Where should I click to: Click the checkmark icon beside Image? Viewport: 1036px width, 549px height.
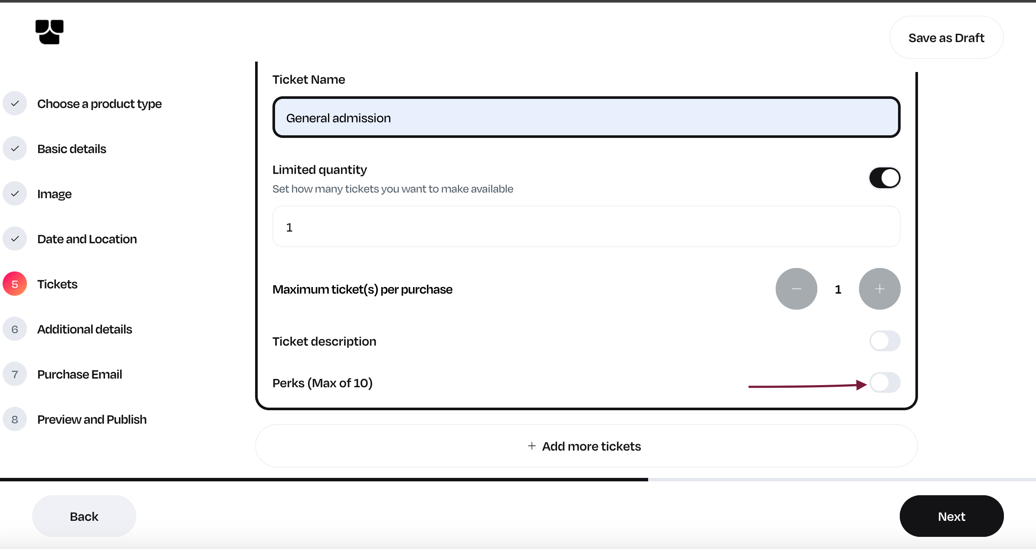pos(15,194)
